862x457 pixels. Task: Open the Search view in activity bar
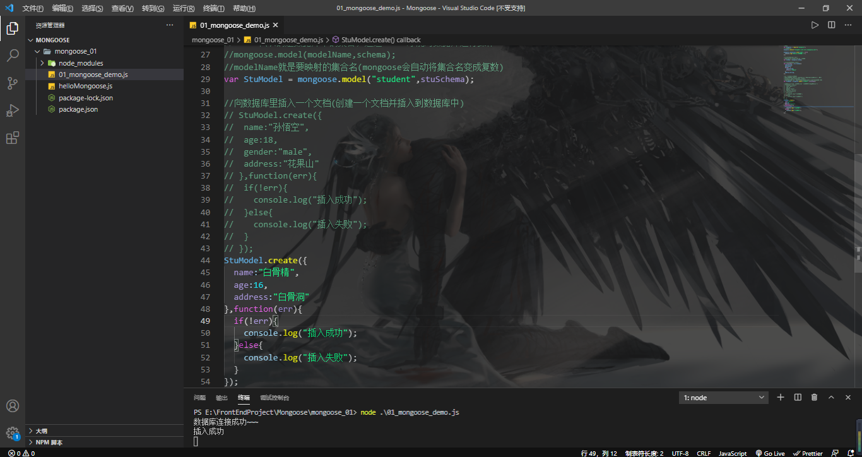(x=12, y=56)
